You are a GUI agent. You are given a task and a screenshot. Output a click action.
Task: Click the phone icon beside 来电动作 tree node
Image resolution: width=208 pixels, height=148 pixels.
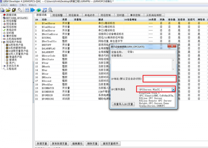[4, 30]
